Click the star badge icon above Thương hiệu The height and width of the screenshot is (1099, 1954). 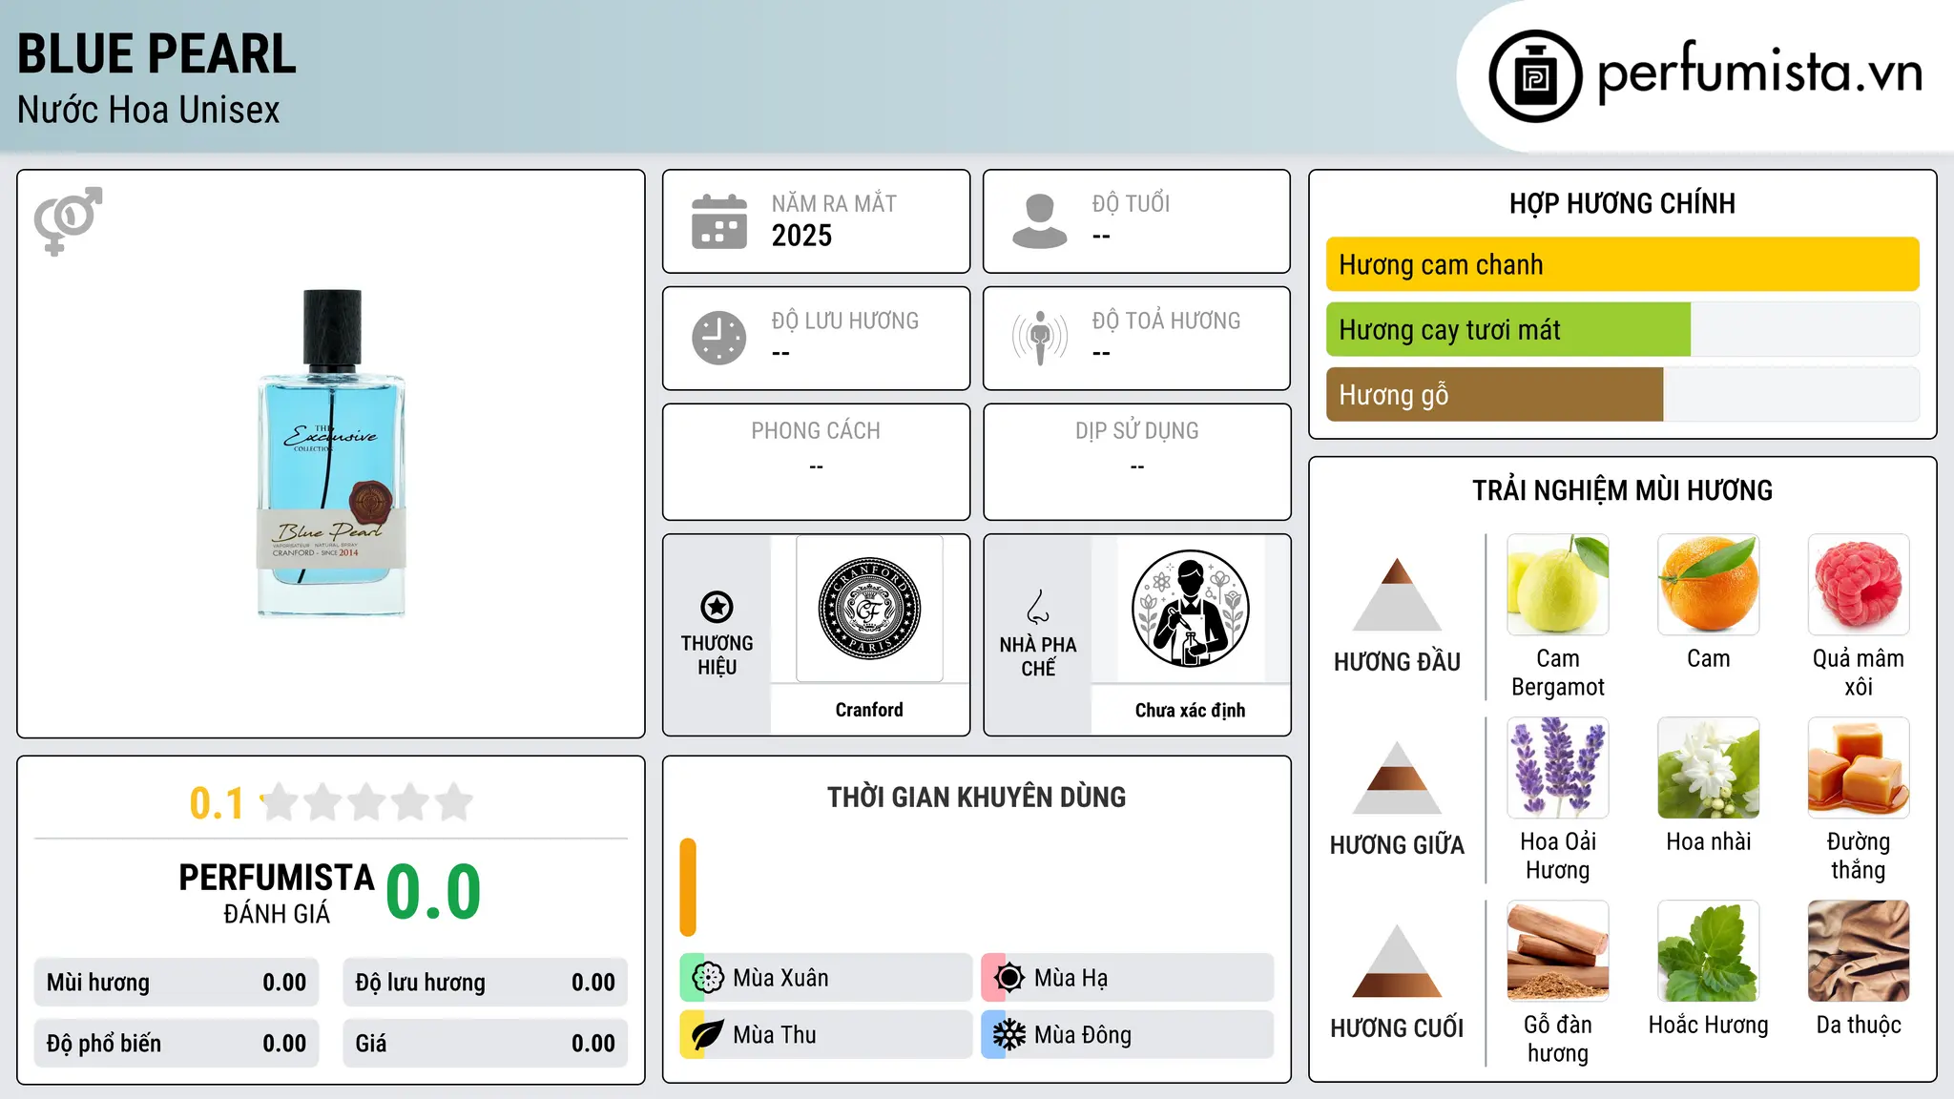click(717, 606)
